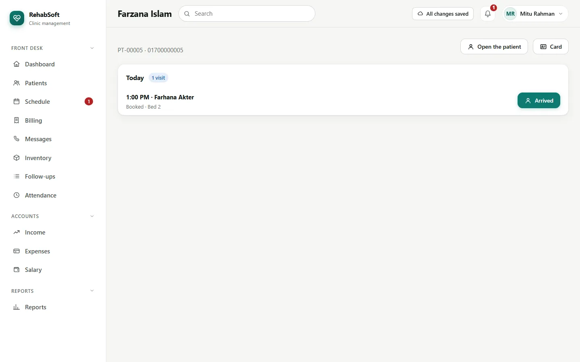Select the 1:00 PM Farhana Akter text

(x=160, y=97)
